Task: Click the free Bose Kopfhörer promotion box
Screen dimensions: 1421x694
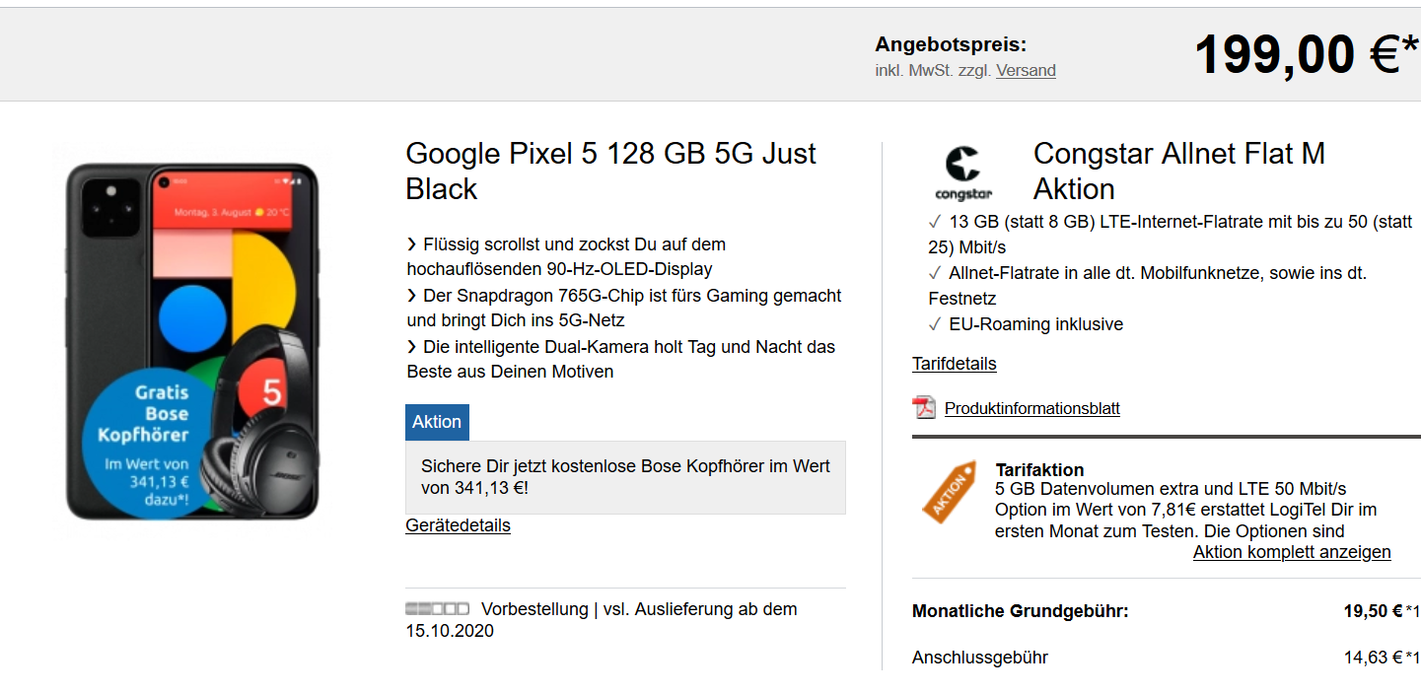Action: [625, 477]
